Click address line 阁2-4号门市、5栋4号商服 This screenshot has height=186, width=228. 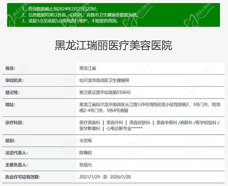pyautogui.click(x=104, y=111)
